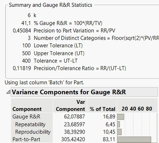Select the Summary and Gauge R&R Statistics title

coord(50,5)
